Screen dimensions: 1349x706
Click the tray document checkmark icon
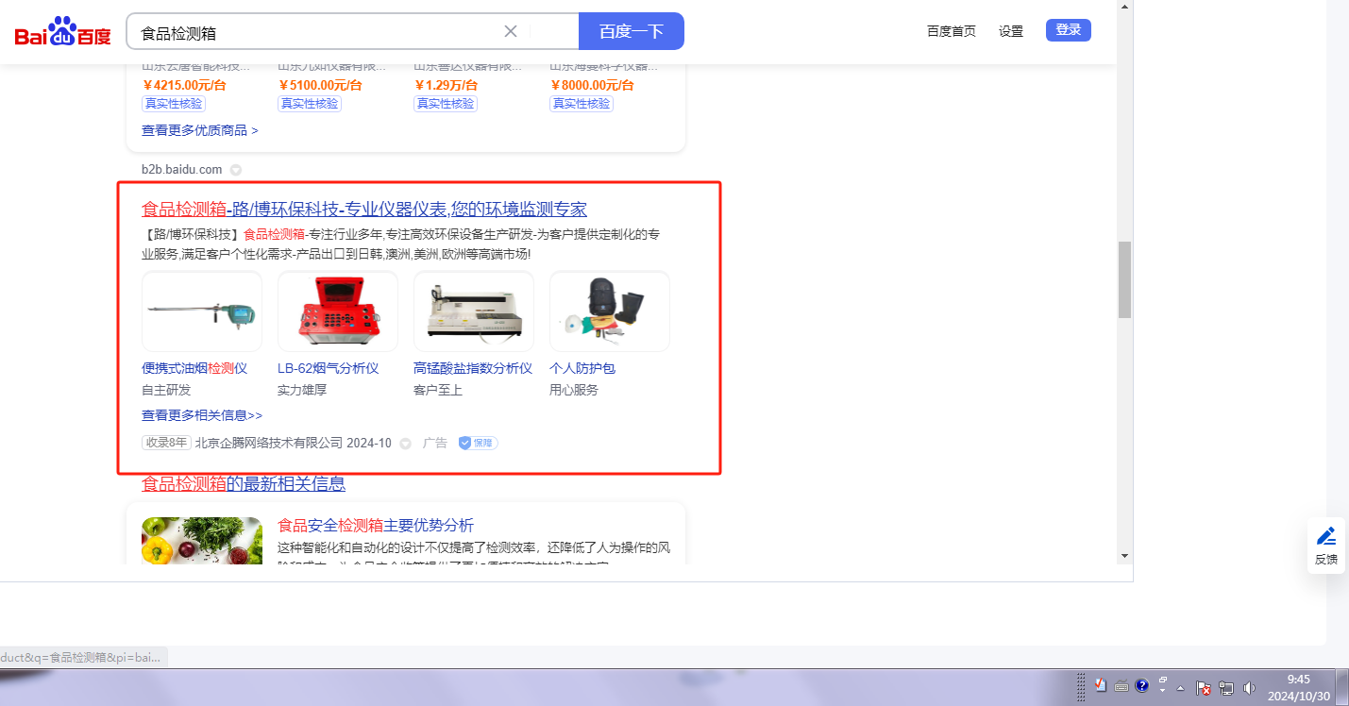point(1100,685)
